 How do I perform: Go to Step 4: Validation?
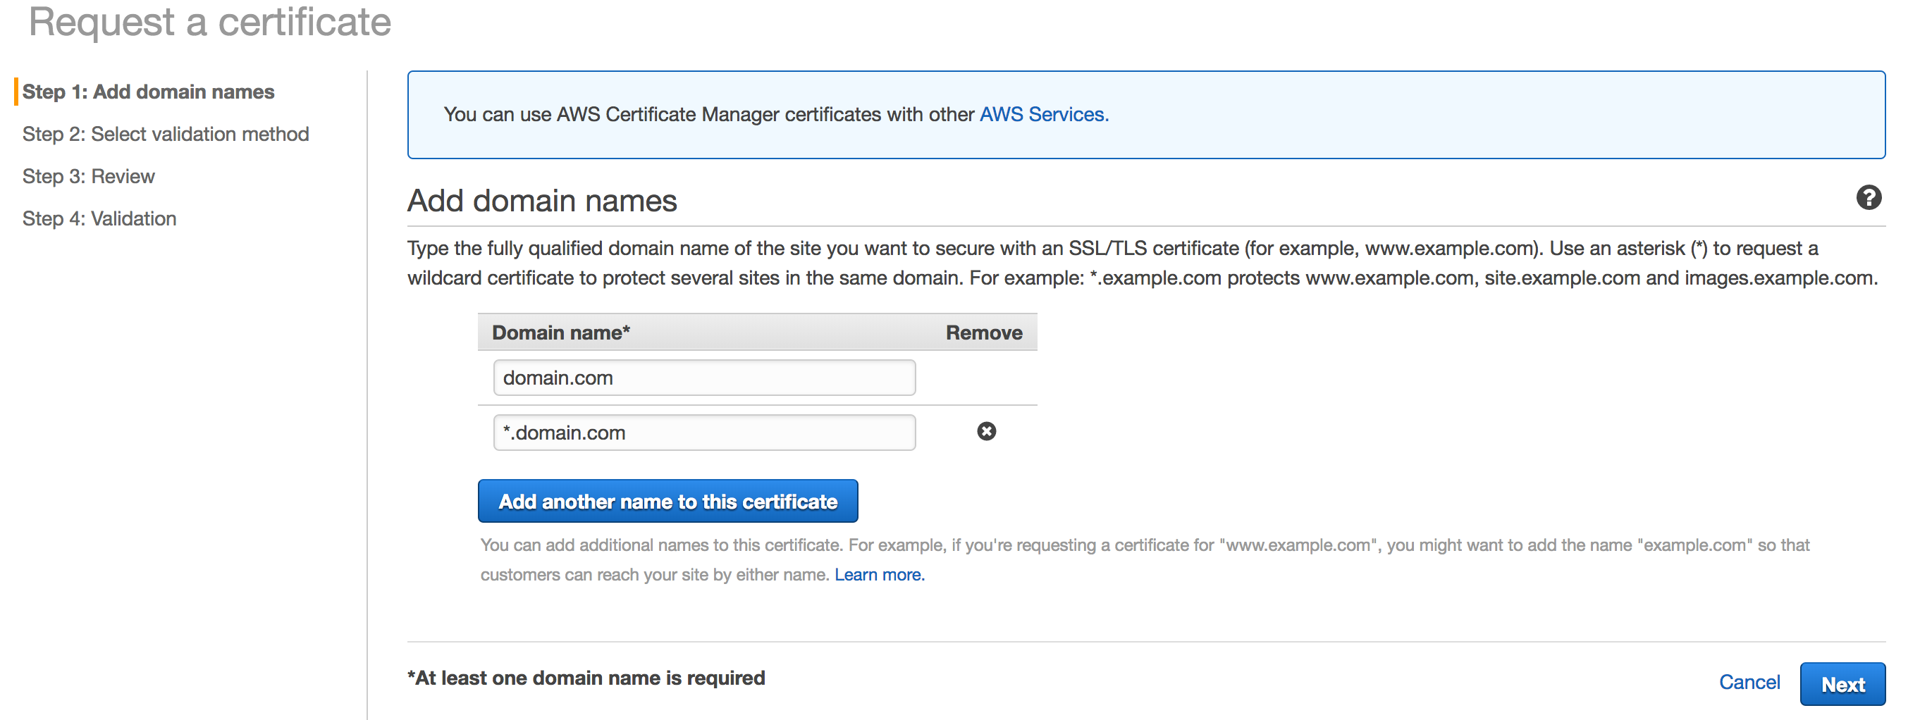point(99,218)
